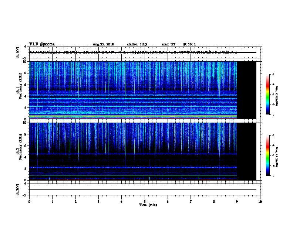Click the "-7" label on ch.2 color bar
Image resolution: width=293 pixels, height=226 pixels.
tap(273, 176)
